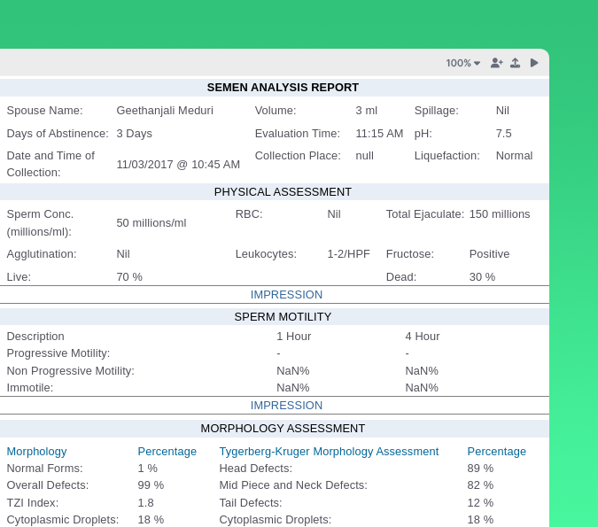Select the Semen Analysis Report title header

pos(283,87)
